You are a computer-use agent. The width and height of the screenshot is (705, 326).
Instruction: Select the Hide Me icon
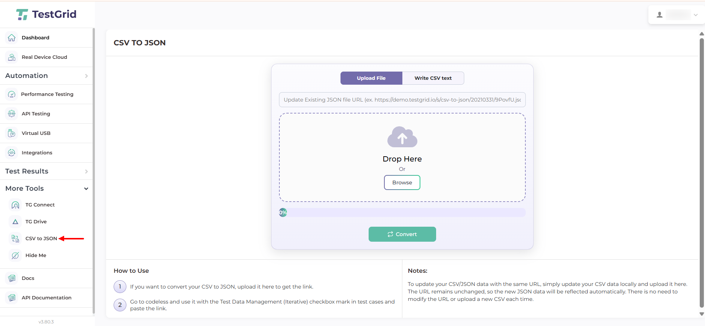pyautogui.click(x=15, y=256)
